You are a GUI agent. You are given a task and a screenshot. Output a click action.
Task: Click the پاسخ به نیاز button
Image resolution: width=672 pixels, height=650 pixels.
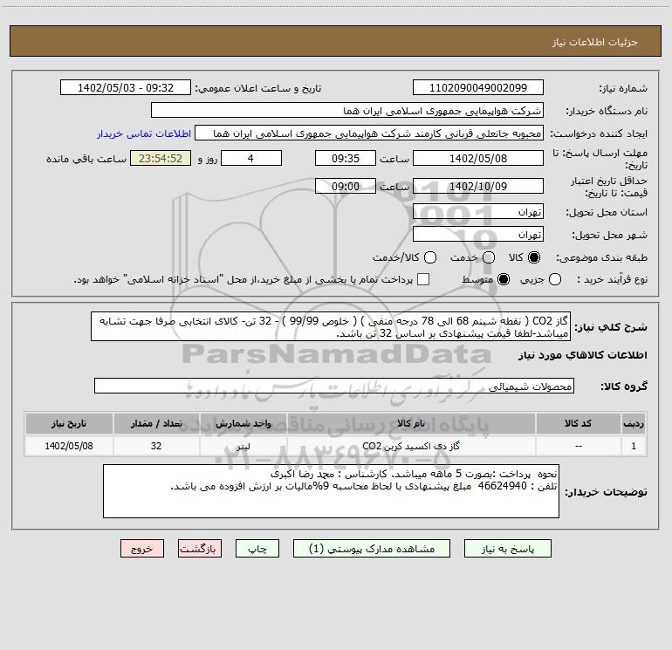[x=508, y=549]
